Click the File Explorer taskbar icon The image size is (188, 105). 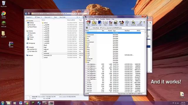[9, 103]
